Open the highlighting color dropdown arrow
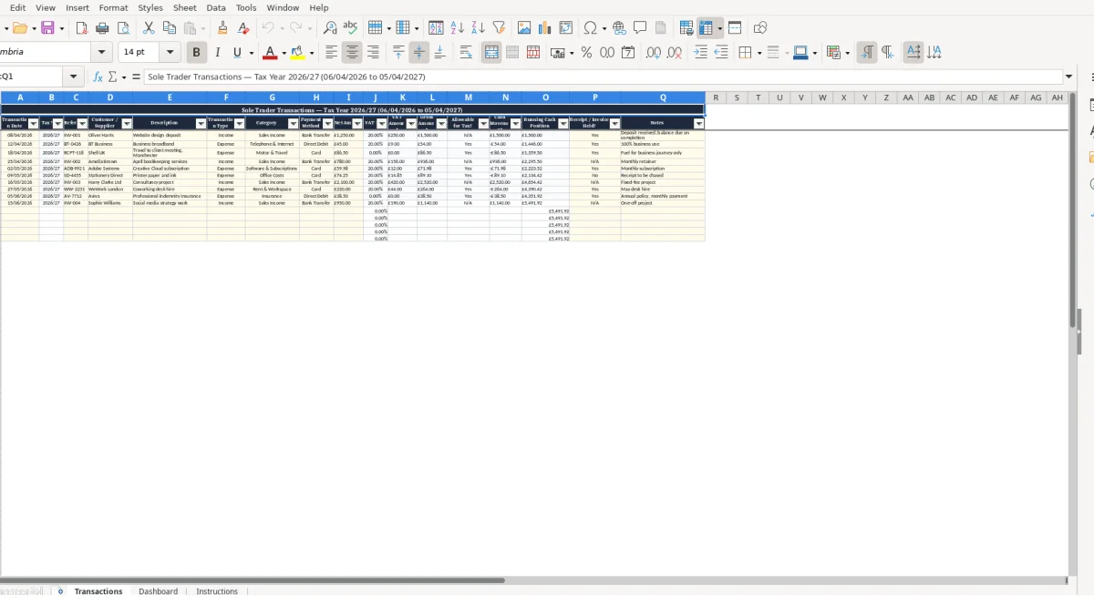This screenshot has width=1094, height=615. [x=312, y=53]
